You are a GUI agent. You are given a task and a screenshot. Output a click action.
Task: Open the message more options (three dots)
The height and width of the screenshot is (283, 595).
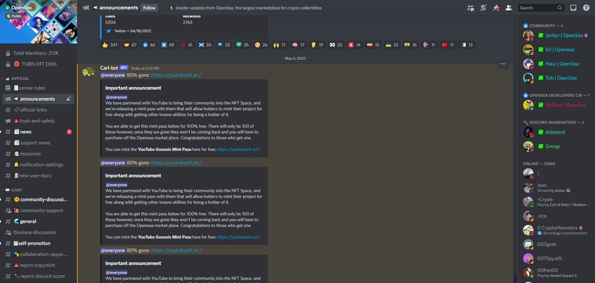[x=503, y=64]
